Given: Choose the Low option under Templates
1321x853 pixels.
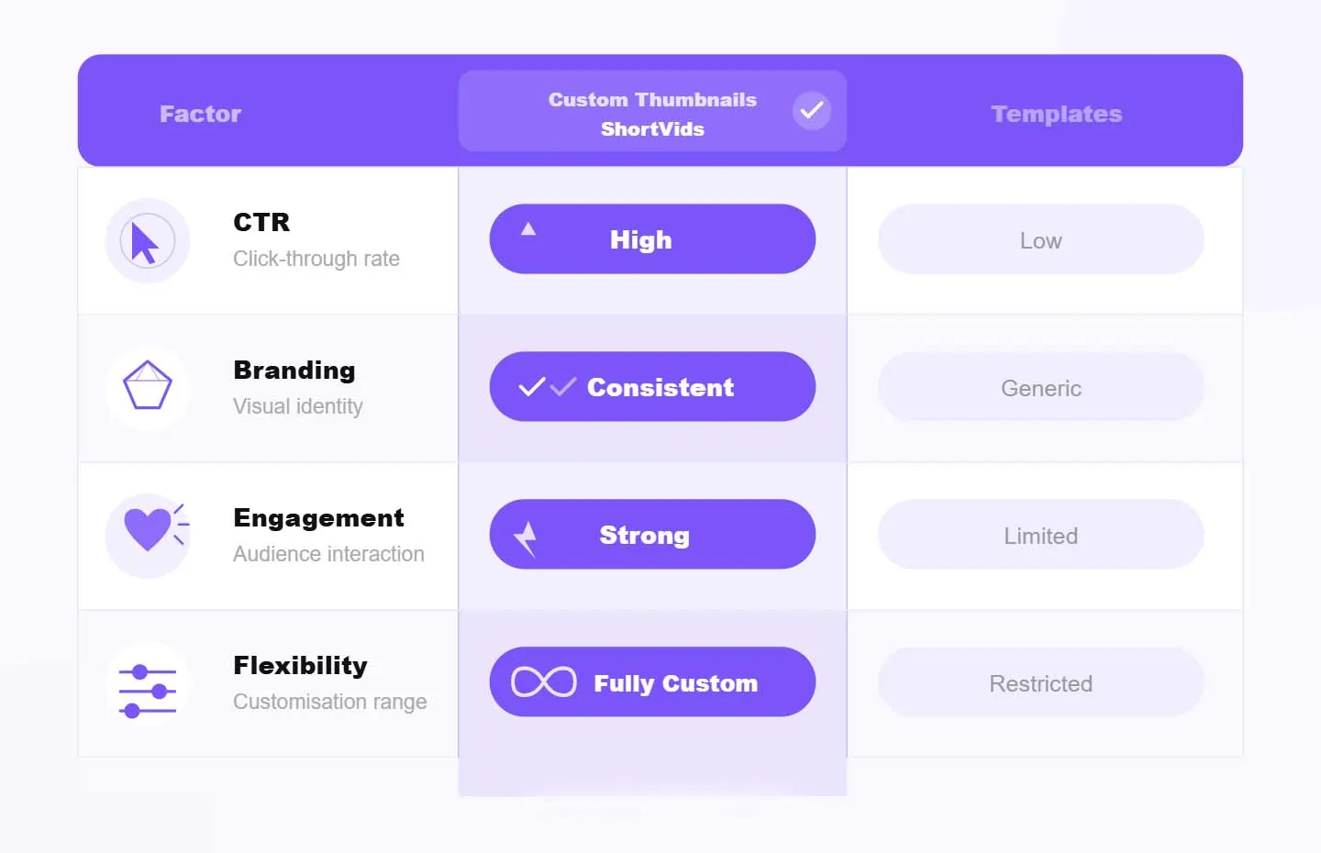Looking at the screenshot, I should pyautogui.click(x=1040, y=240).
